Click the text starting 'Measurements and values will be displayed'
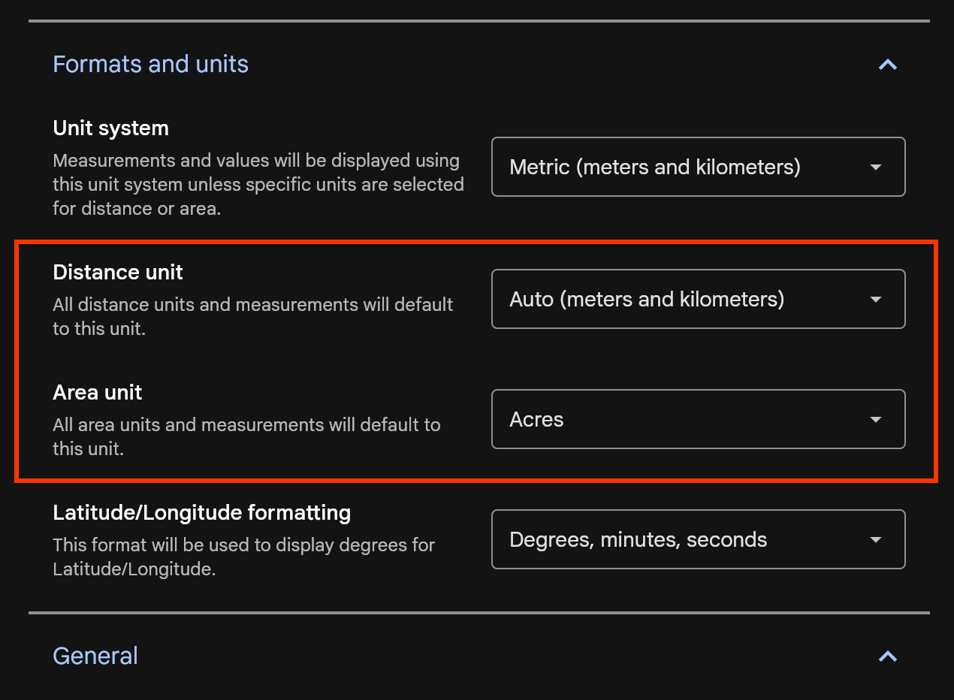Viewport: 954px width, 700px height. pos(258,185)
